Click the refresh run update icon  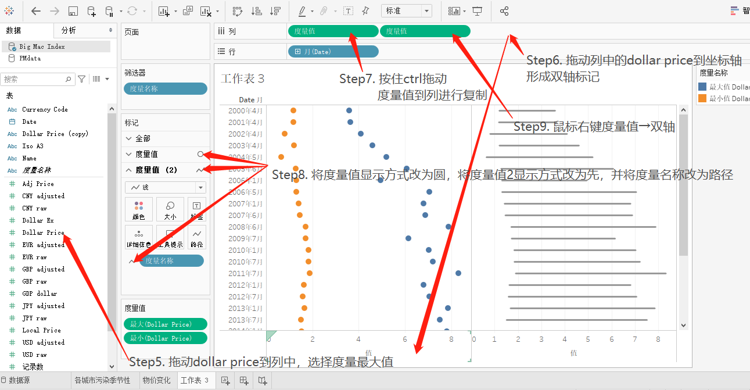[131, 11]
